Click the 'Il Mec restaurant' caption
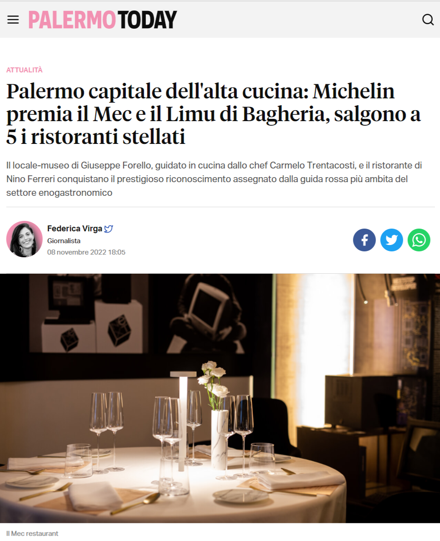Image resolution: width=440 pixels, height=541 pixels. 32,533
